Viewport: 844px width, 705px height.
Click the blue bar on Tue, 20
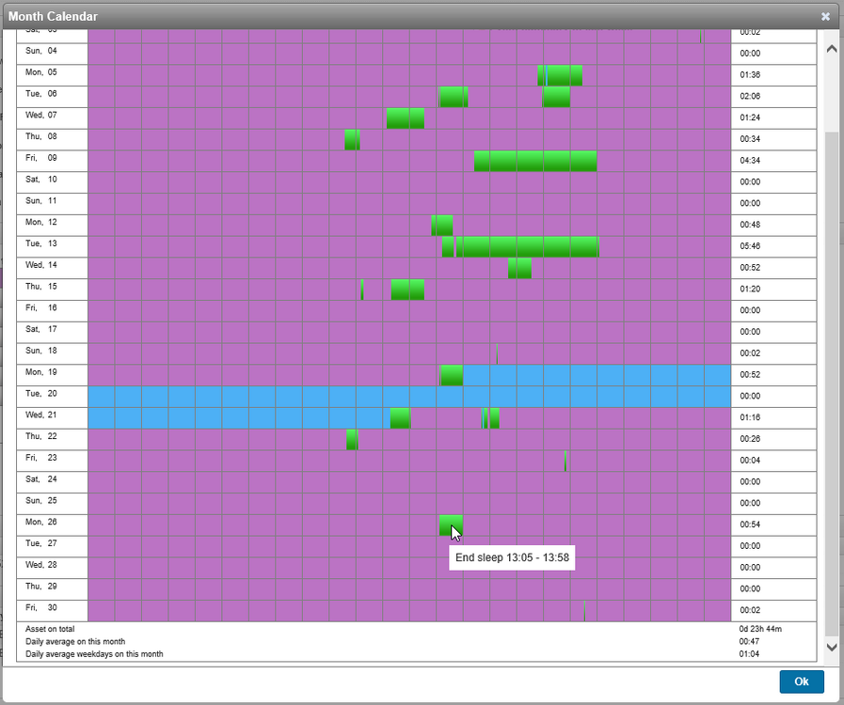(409, 397)
